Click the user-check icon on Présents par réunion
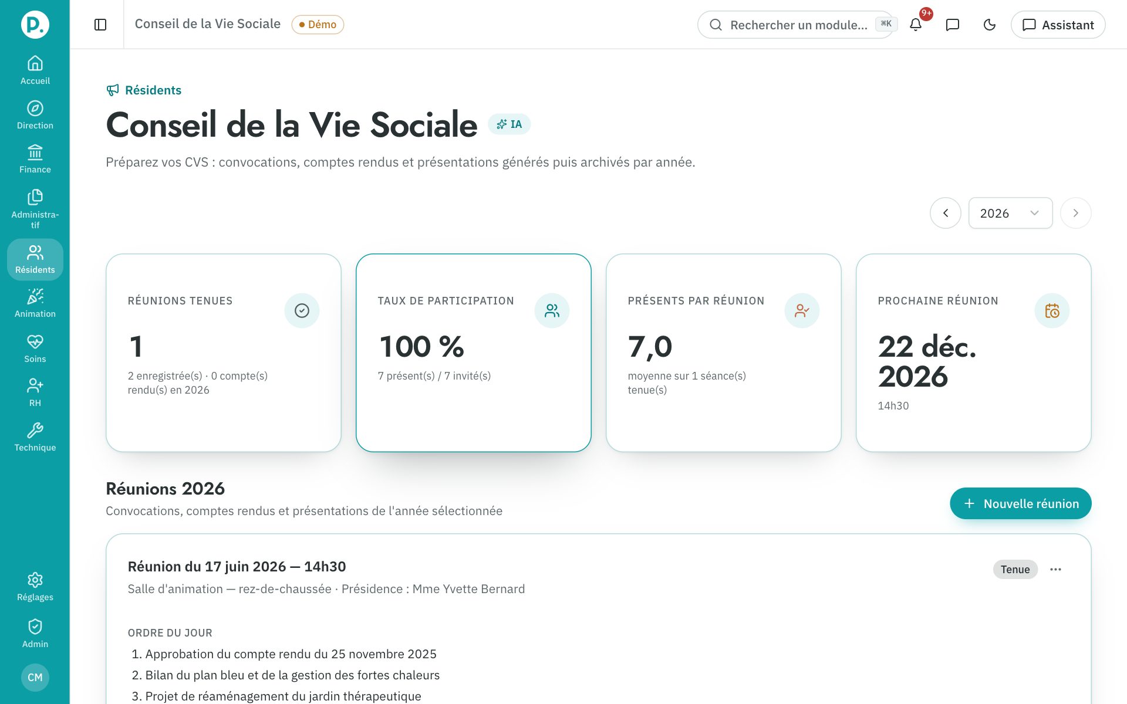The image size is (1127, 704). (x=802, y=310)
